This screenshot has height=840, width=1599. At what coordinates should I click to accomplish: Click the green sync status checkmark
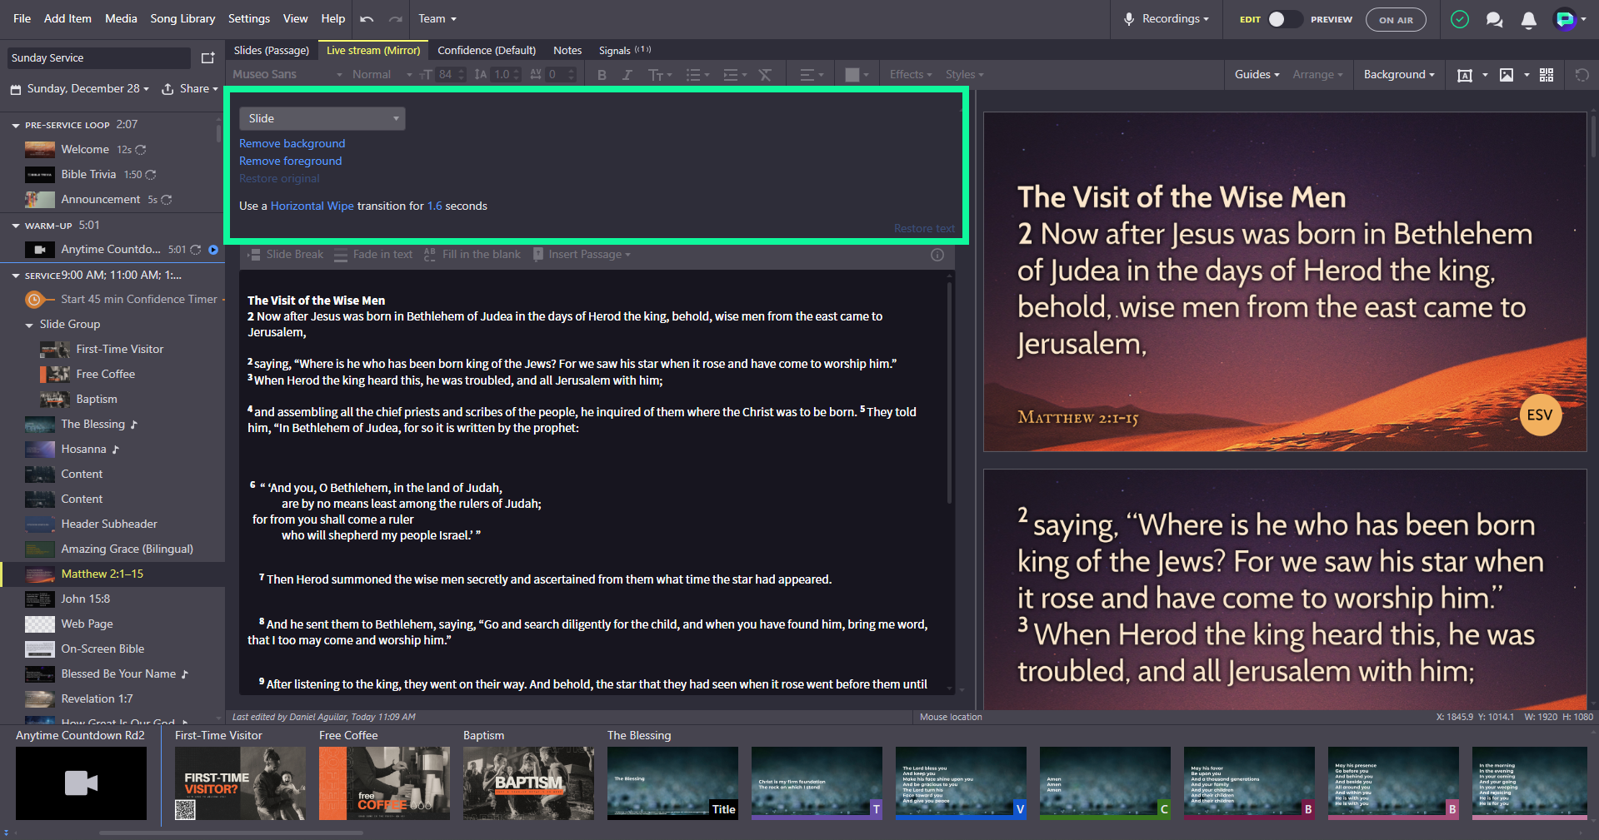pyautogui.click(x=1460, y=19)
